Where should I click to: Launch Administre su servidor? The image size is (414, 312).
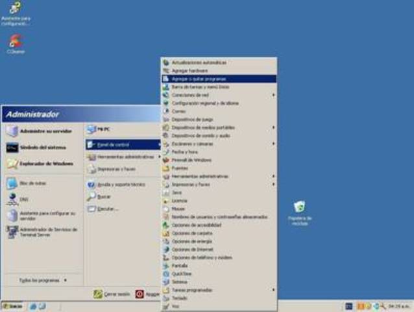[43, 131]
